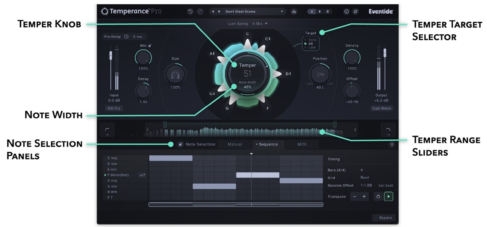This screenshot has width=487, height=227.
Task: Click the undo arrow icon
Action: click(190, 12)
